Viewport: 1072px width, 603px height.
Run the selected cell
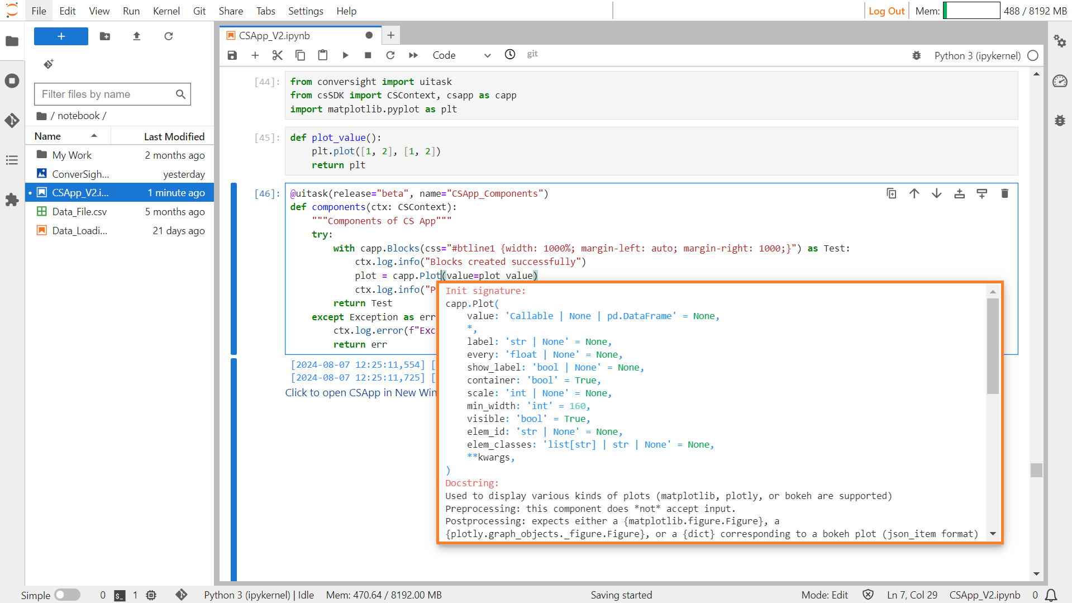click(345, 55)
